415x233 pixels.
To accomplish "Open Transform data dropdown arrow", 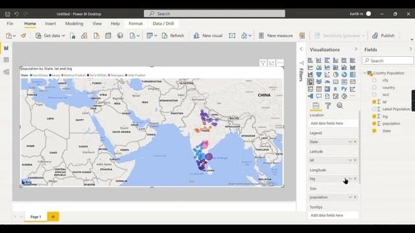I will [x=156, y=36].
